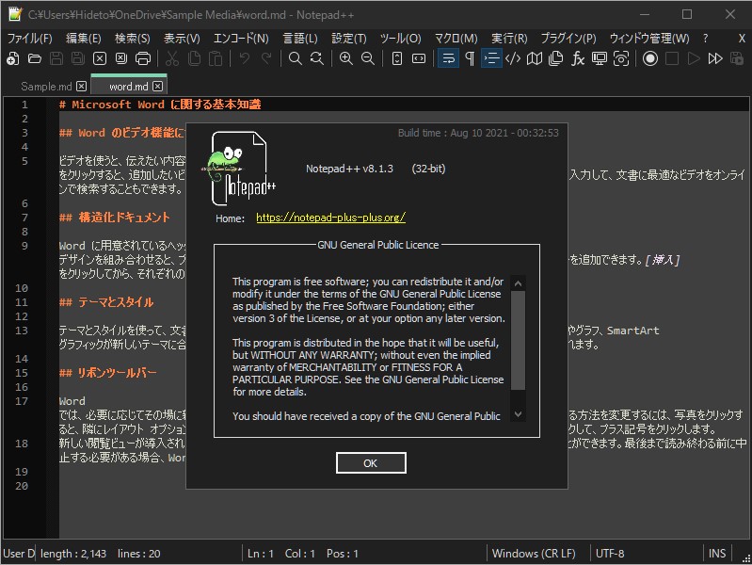The height and width of the screenshot is (565, 752).
Task: Open the ウィンドウ管理(W) menu
Action: tap(649, 39)
